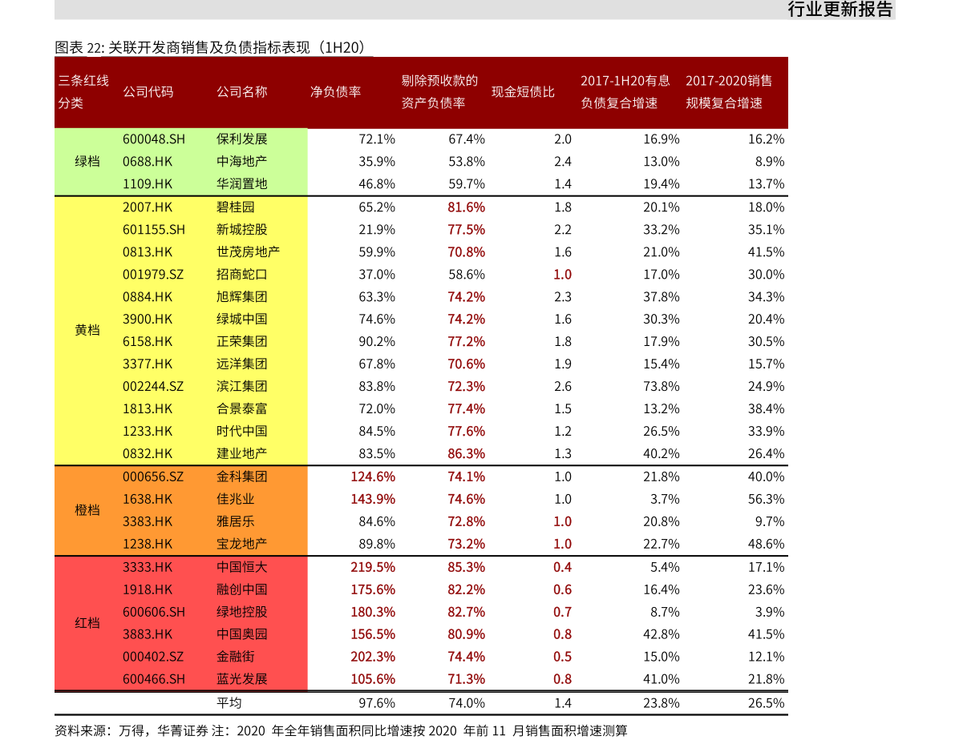Select the green 绿档 category cell

tap(87, 161)
